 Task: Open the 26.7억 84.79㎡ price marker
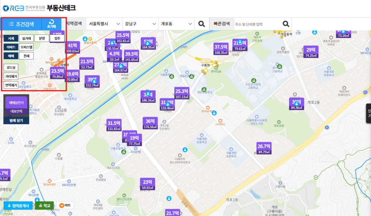[x=264, y=148]
